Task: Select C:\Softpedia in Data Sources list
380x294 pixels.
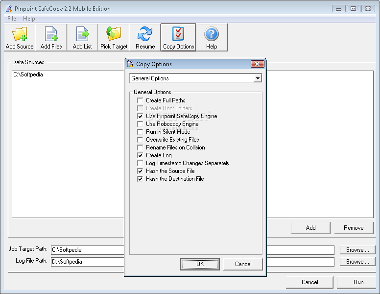Action: 28,74
